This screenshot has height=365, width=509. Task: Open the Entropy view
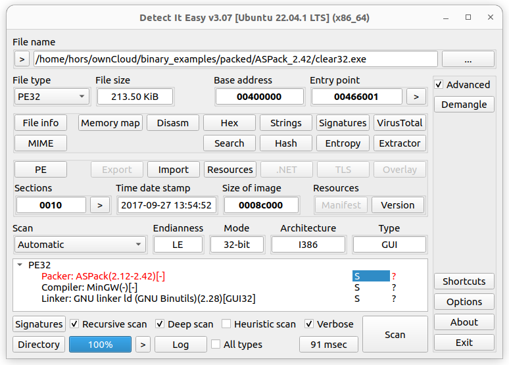point(343,143)
